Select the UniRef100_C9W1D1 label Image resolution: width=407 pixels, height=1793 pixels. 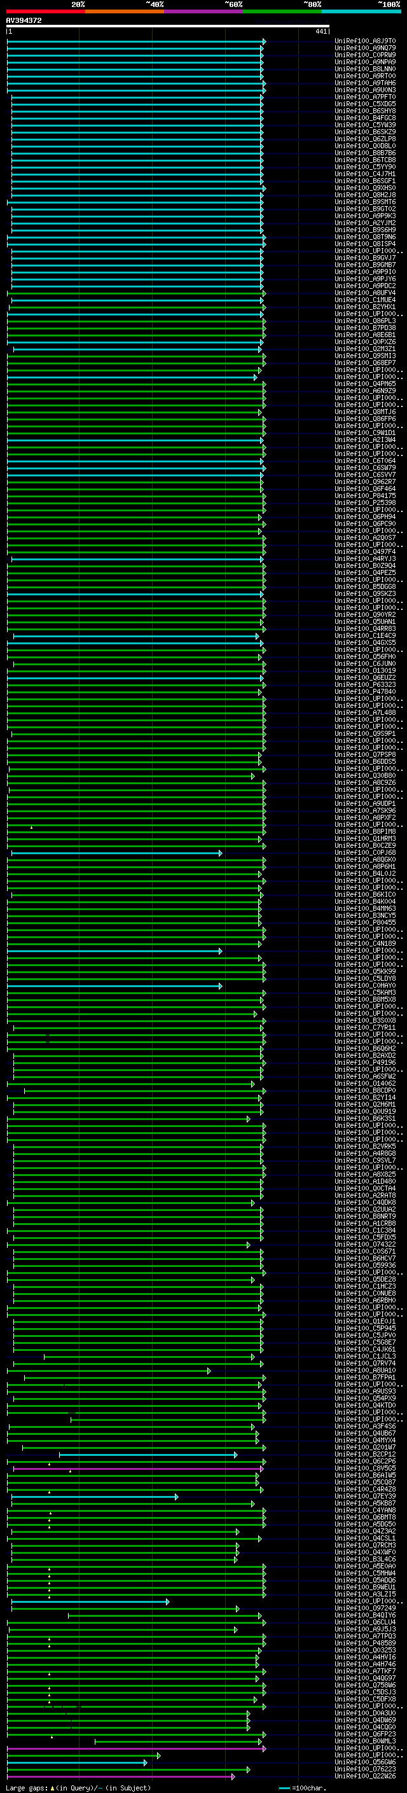[365, 433]
